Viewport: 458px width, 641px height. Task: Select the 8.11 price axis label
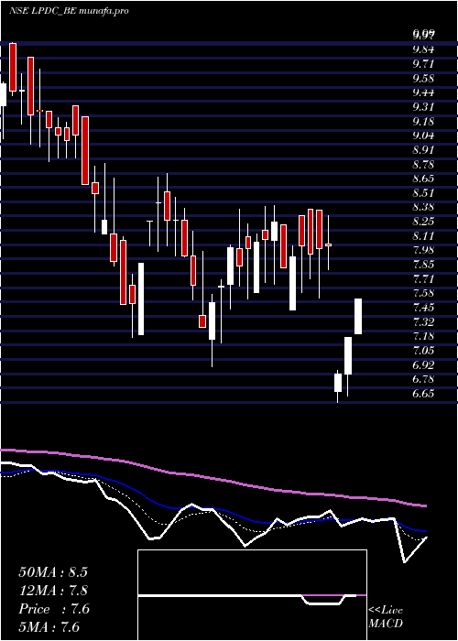[423, 236]
